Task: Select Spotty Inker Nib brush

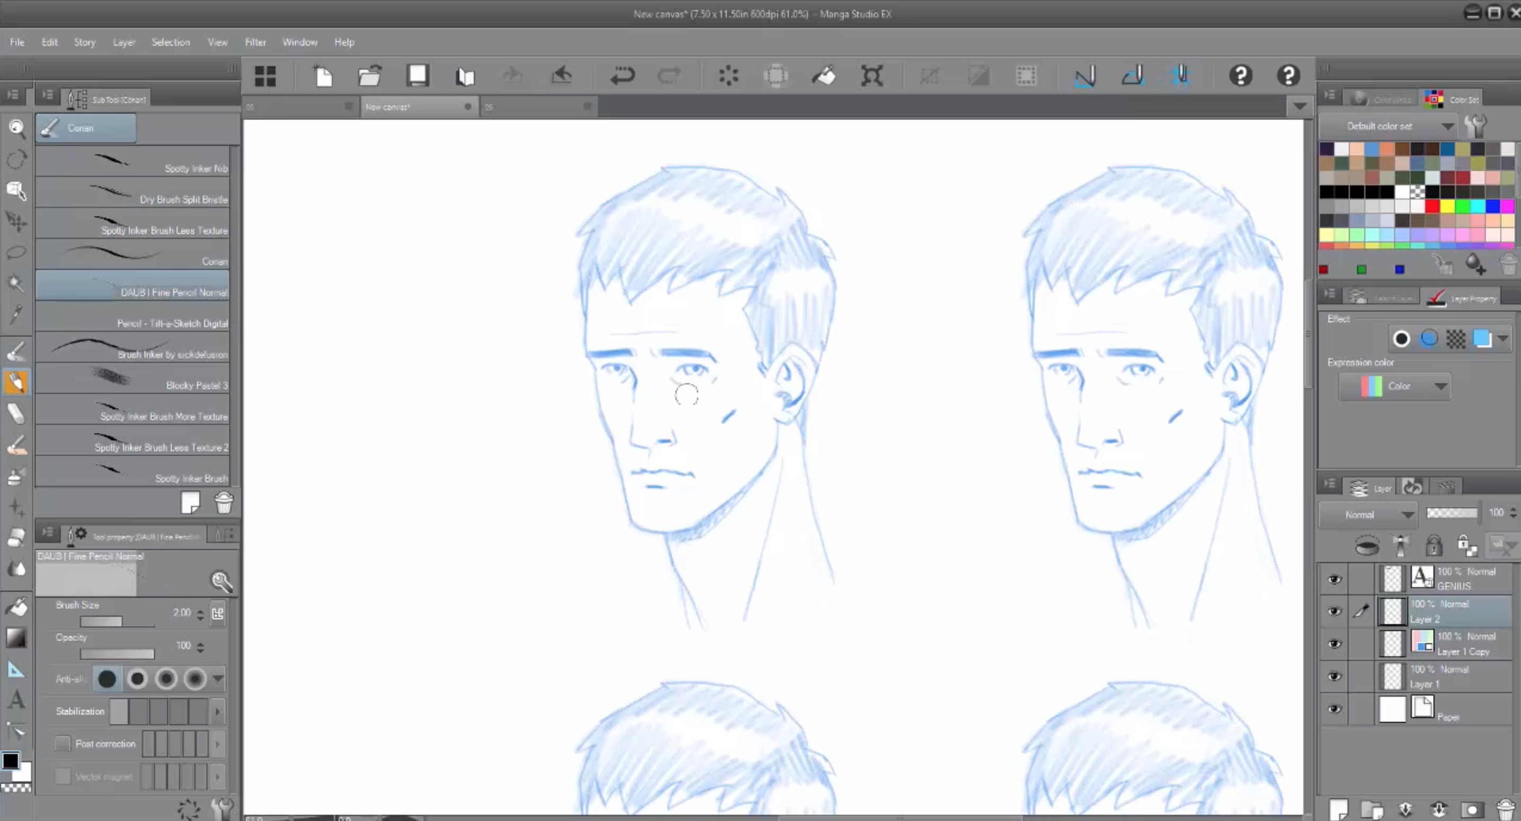Action: [132, 161]
